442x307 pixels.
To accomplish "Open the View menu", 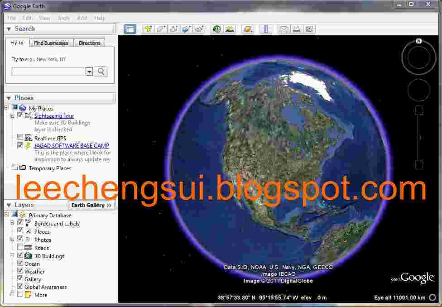I will tap(44, 18).
